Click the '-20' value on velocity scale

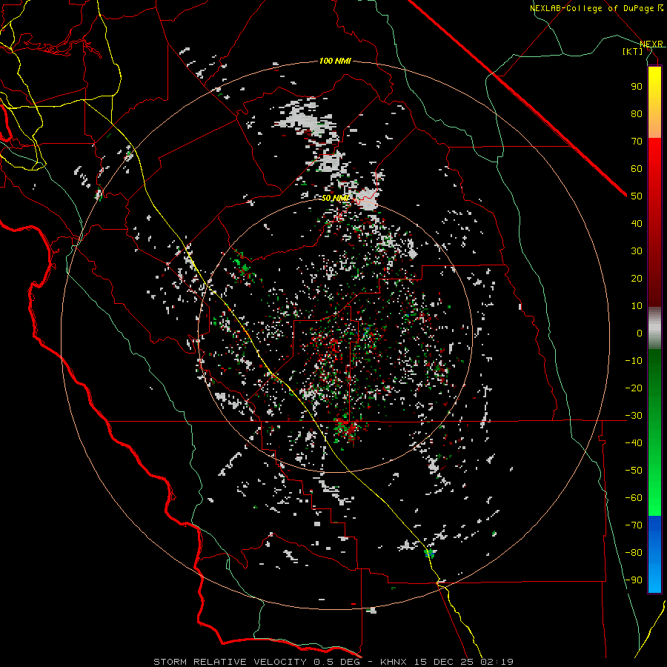point(634,388)
